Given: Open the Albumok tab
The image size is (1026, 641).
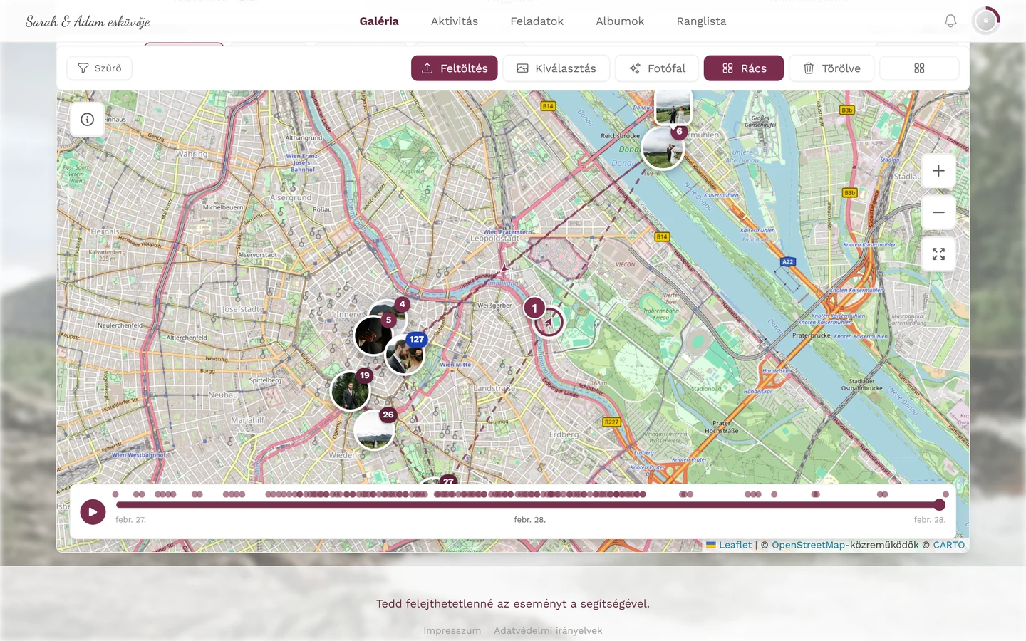Looking at the screenshot, I should pyautogui.click(x=620, y=21).
